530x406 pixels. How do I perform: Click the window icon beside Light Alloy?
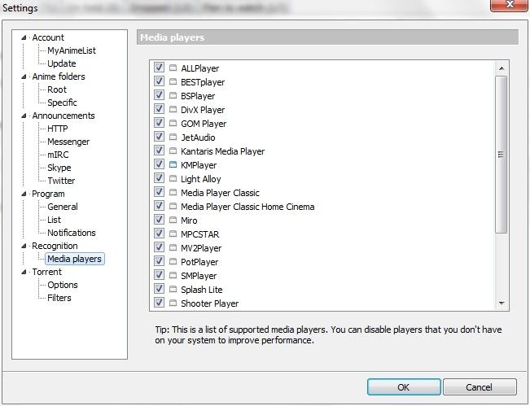[173, 179]
